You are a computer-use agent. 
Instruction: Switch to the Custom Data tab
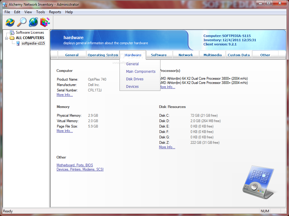tap(239, 55)
